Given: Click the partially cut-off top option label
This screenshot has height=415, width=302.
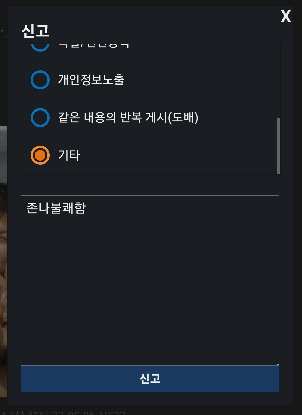Looking at the screenshot, I should click(94, 46).
